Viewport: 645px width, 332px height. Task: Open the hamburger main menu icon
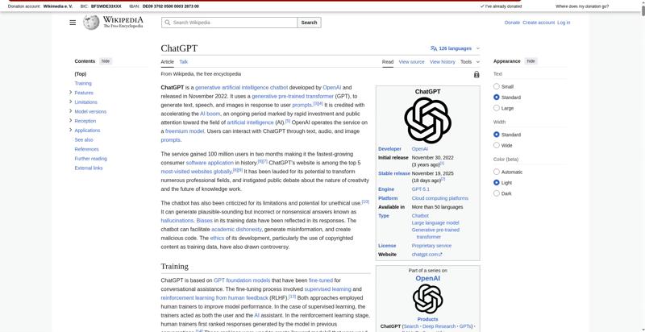[x=73, y=23]
